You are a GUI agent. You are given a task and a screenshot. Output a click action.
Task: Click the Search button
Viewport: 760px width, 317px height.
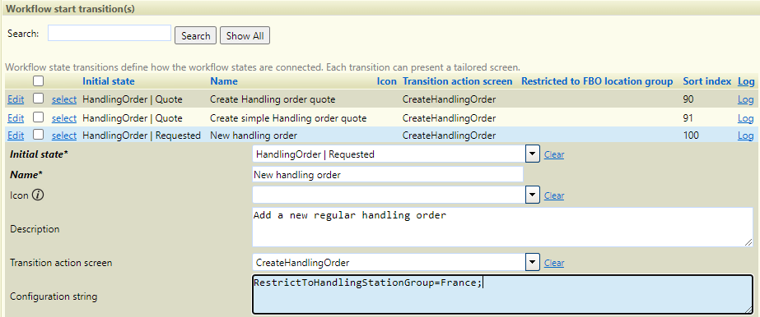click(195, 36)
